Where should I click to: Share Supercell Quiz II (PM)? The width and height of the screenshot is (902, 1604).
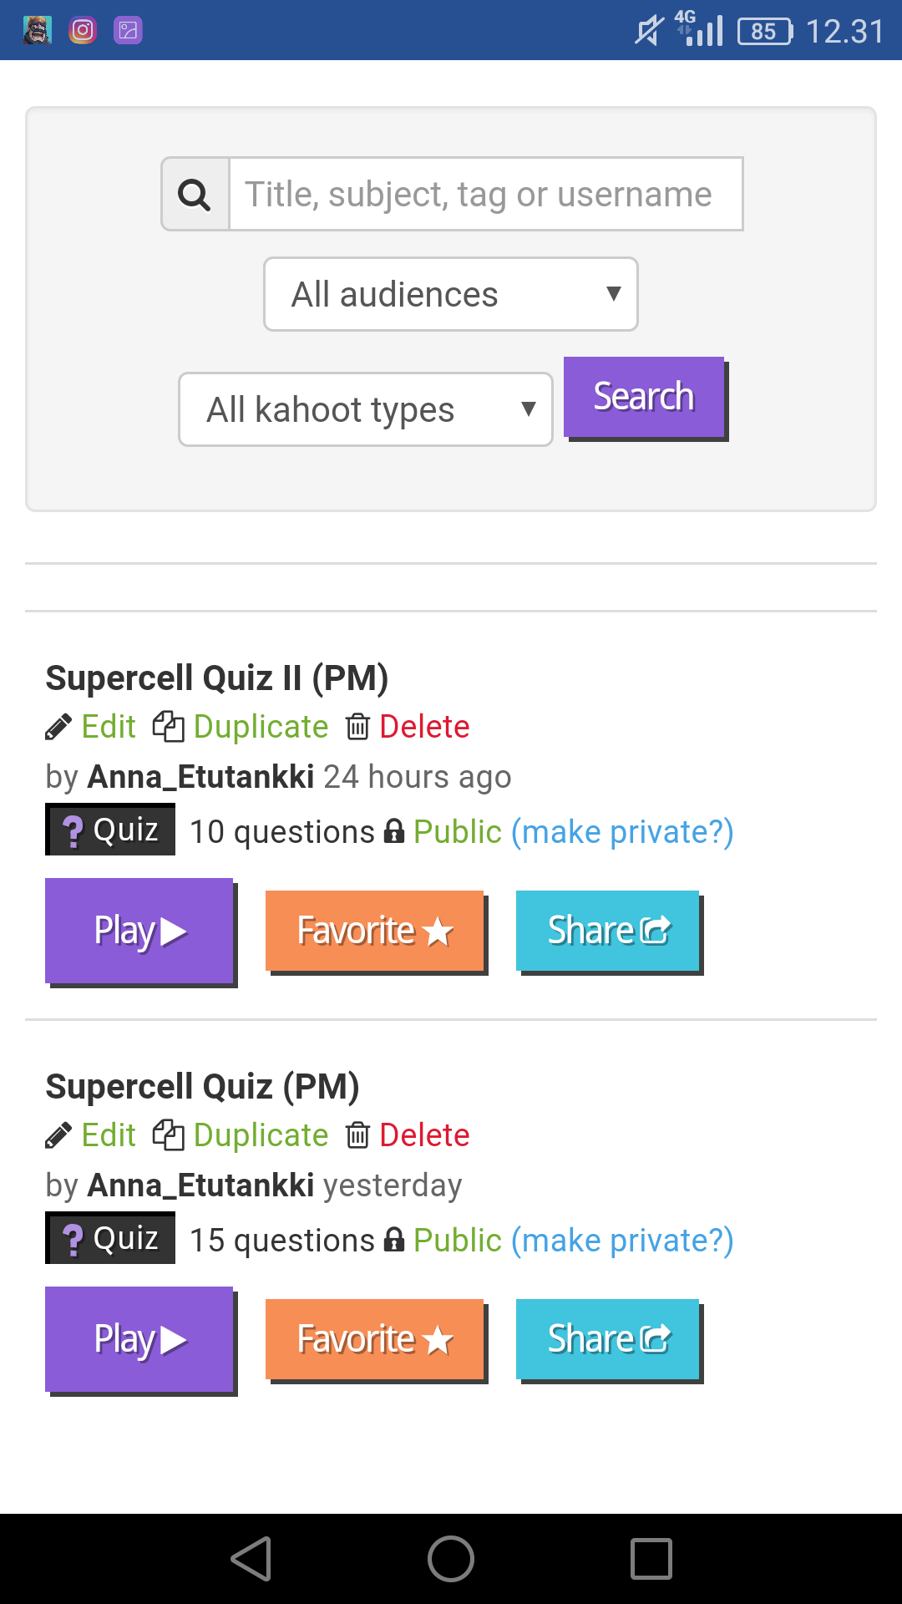608,931
